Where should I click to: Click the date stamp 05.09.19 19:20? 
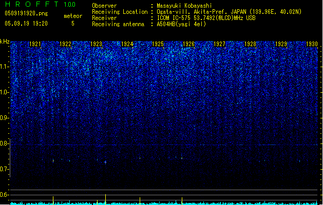26,24
